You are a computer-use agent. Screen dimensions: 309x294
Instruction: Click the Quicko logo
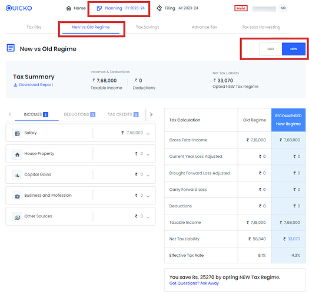[19, 8]
